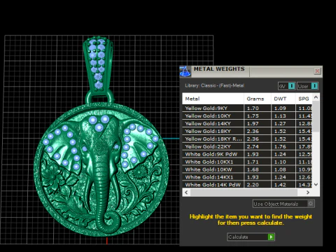
Task: Select the White Gold:14K PdW row
Action: coord(247,185)
